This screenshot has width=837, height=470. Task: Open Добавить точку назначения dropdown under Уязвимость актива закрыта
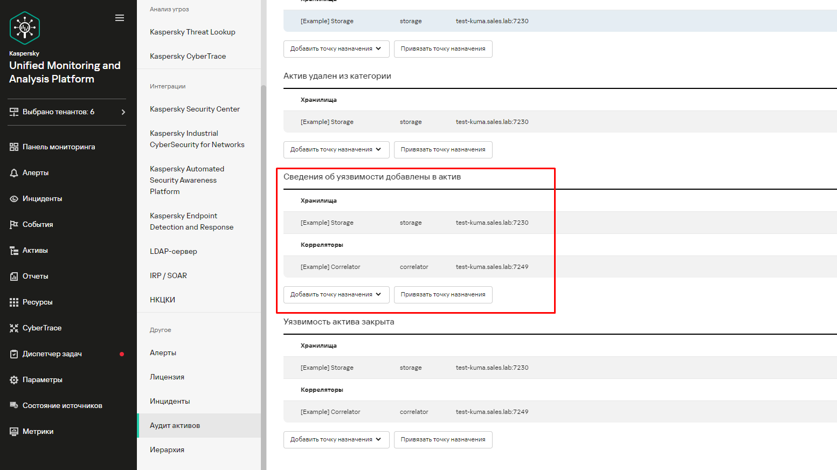point(336,439)
